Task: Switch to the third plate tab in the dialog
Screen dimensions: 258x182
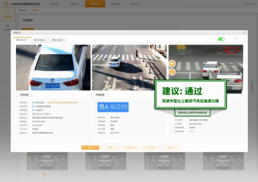Action: point(57,40)
